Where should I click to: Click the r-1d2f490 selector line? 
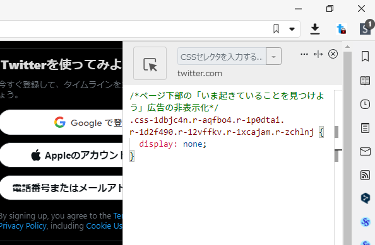221,132
